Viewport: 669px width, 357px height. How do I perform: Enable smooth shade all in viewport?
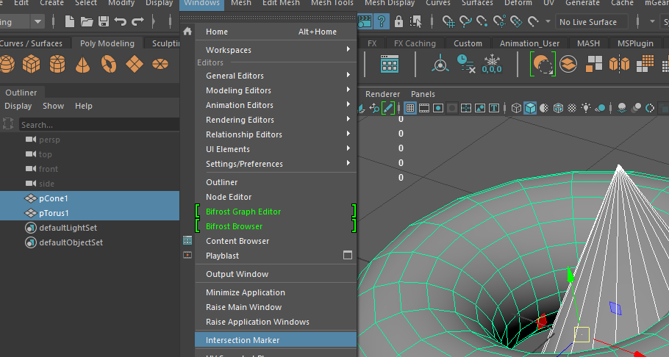tap(530, 108)
